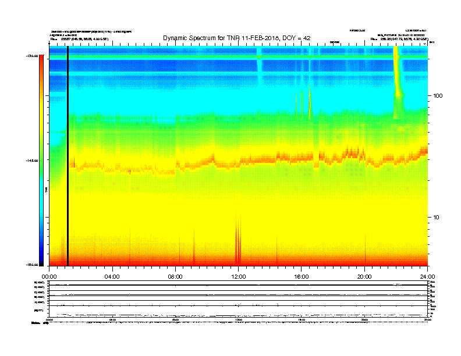
Task: Click the "24:00" time axis label
Action: [x=427, y=276]
